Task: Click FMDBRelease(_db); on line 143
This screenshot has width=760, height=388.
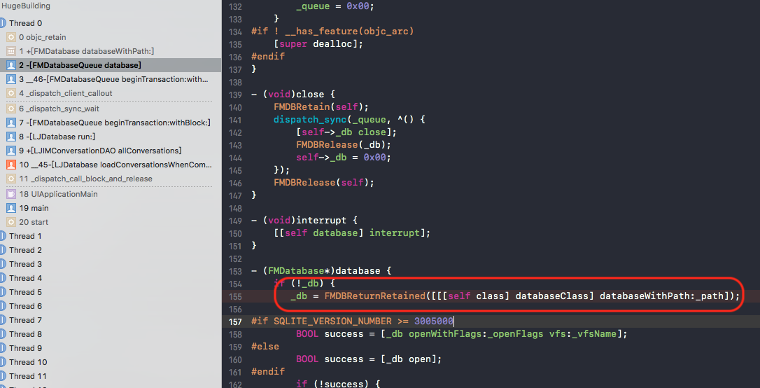Action: (344, 144)
